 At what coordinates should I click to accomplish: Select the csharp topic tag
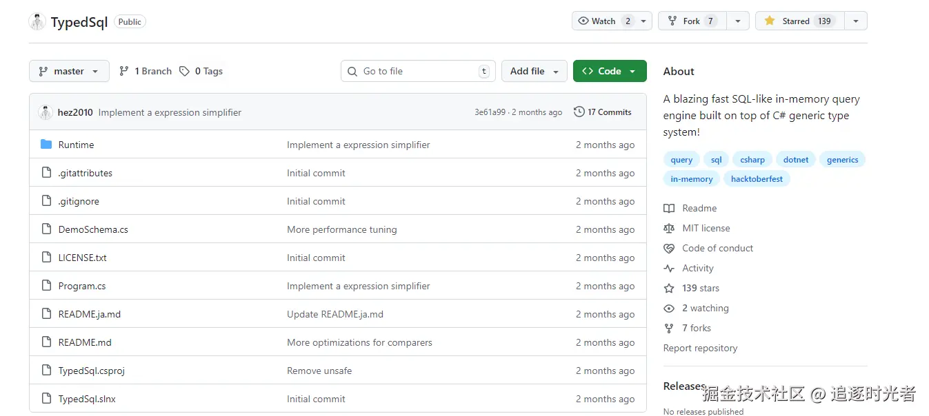click(752, 160)
